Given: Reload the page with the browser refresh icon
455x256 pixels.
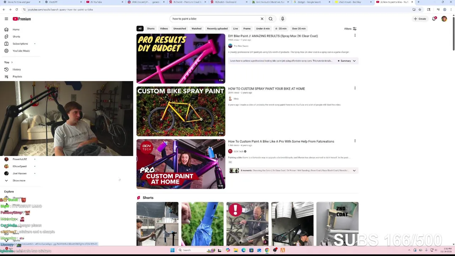Looking at the screenshot, I should 16,10.
